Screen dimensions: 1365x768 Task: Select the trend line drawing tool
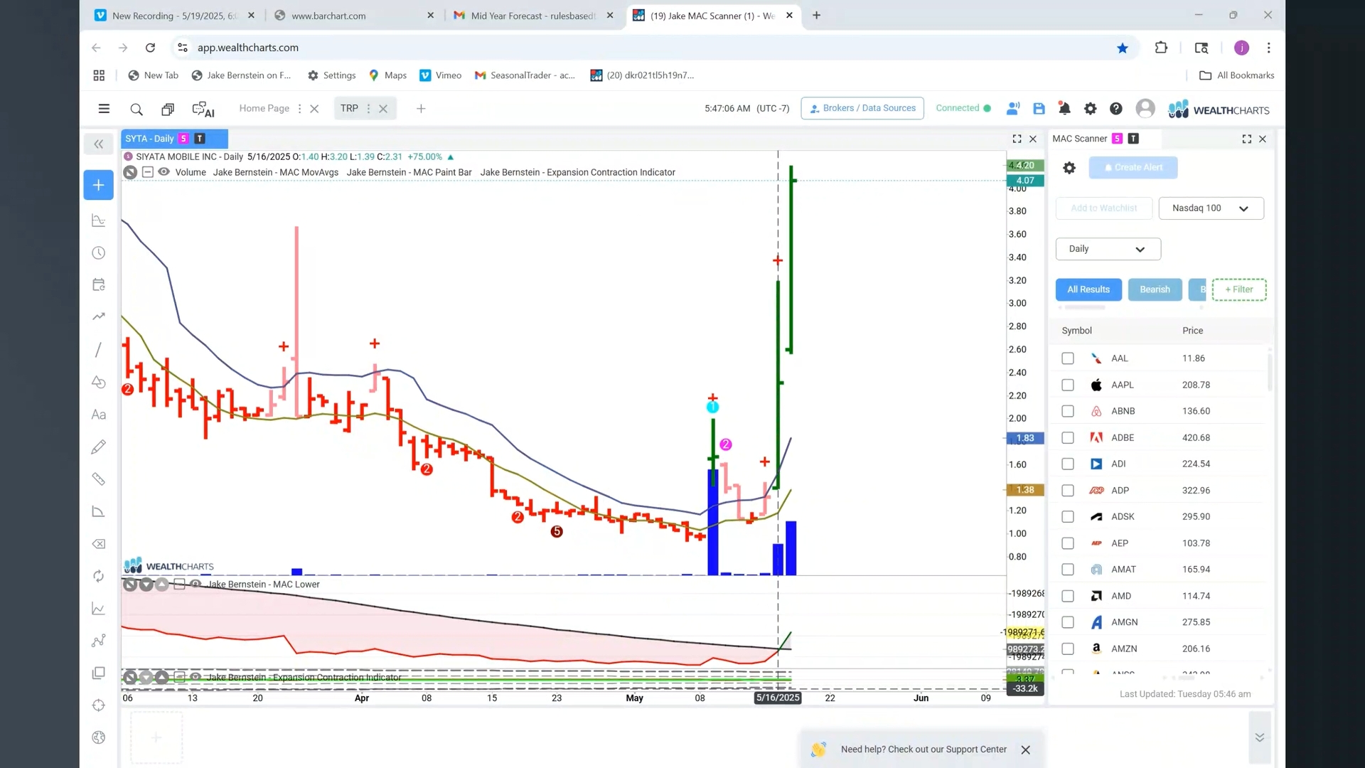pos(98,350)
